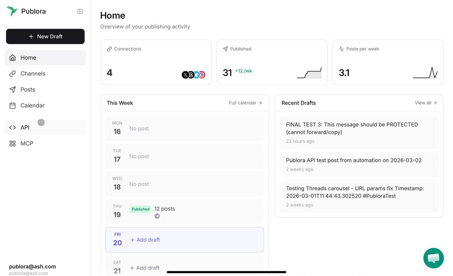The width and height of the screenshot is (453, 276).
Task: Collapse the sidebar with the panel icon
Action: coord(80,11)
